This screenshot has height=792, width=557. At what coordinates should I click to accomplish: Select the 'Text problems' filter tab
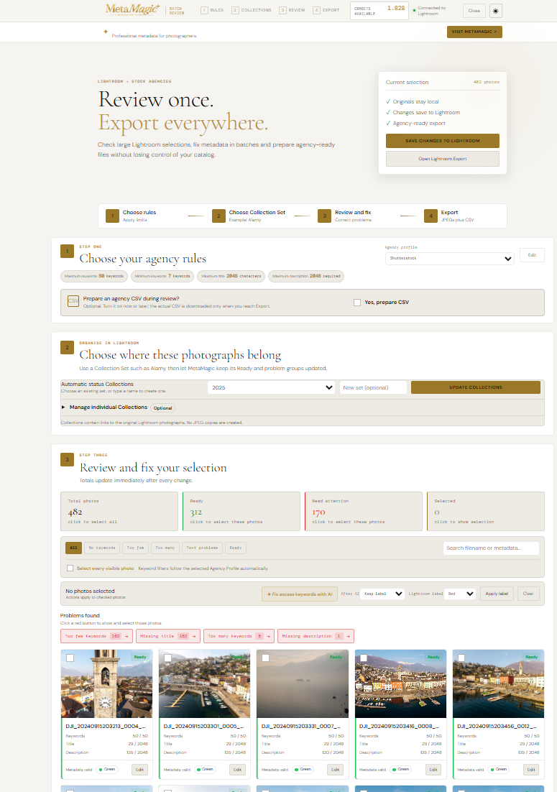[202, 548]
